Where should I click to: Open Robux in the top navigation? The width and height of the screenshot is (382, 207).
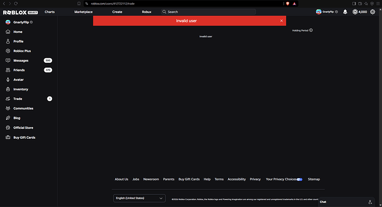pyautogui.click(x=147, y=12)
